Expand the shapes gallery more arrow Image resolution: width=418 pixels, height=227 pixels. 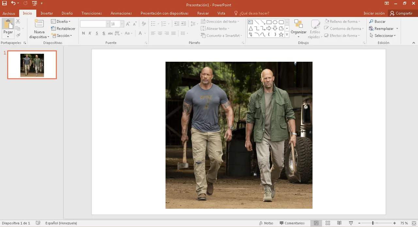(287, 35)
